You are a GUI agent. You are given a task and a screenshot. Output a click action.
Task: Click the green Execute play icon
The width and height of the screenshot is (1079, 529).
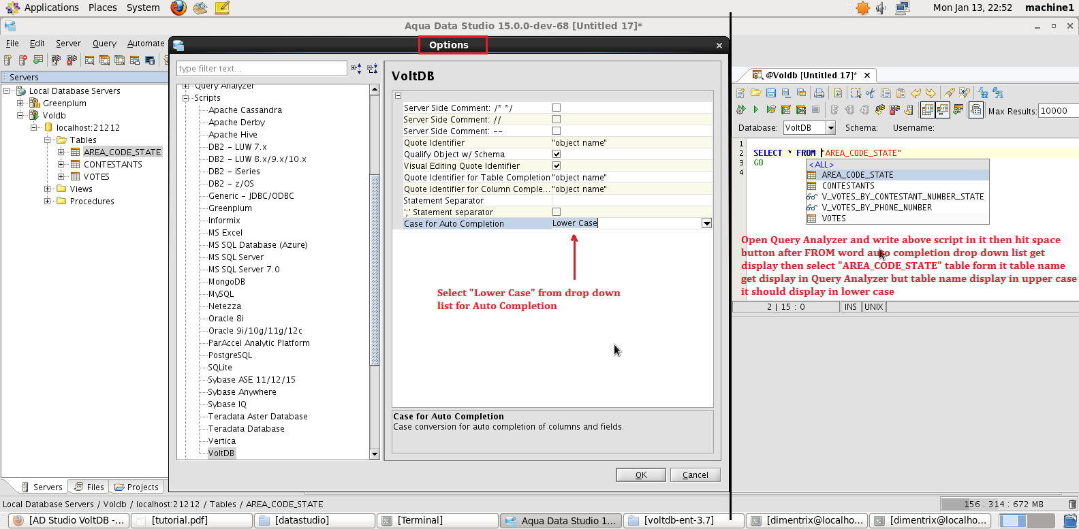pyautogui.click(x=755, y=110)
